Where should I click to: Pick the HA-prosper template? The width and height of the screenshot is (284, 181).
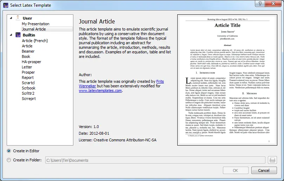click(31, 62)
